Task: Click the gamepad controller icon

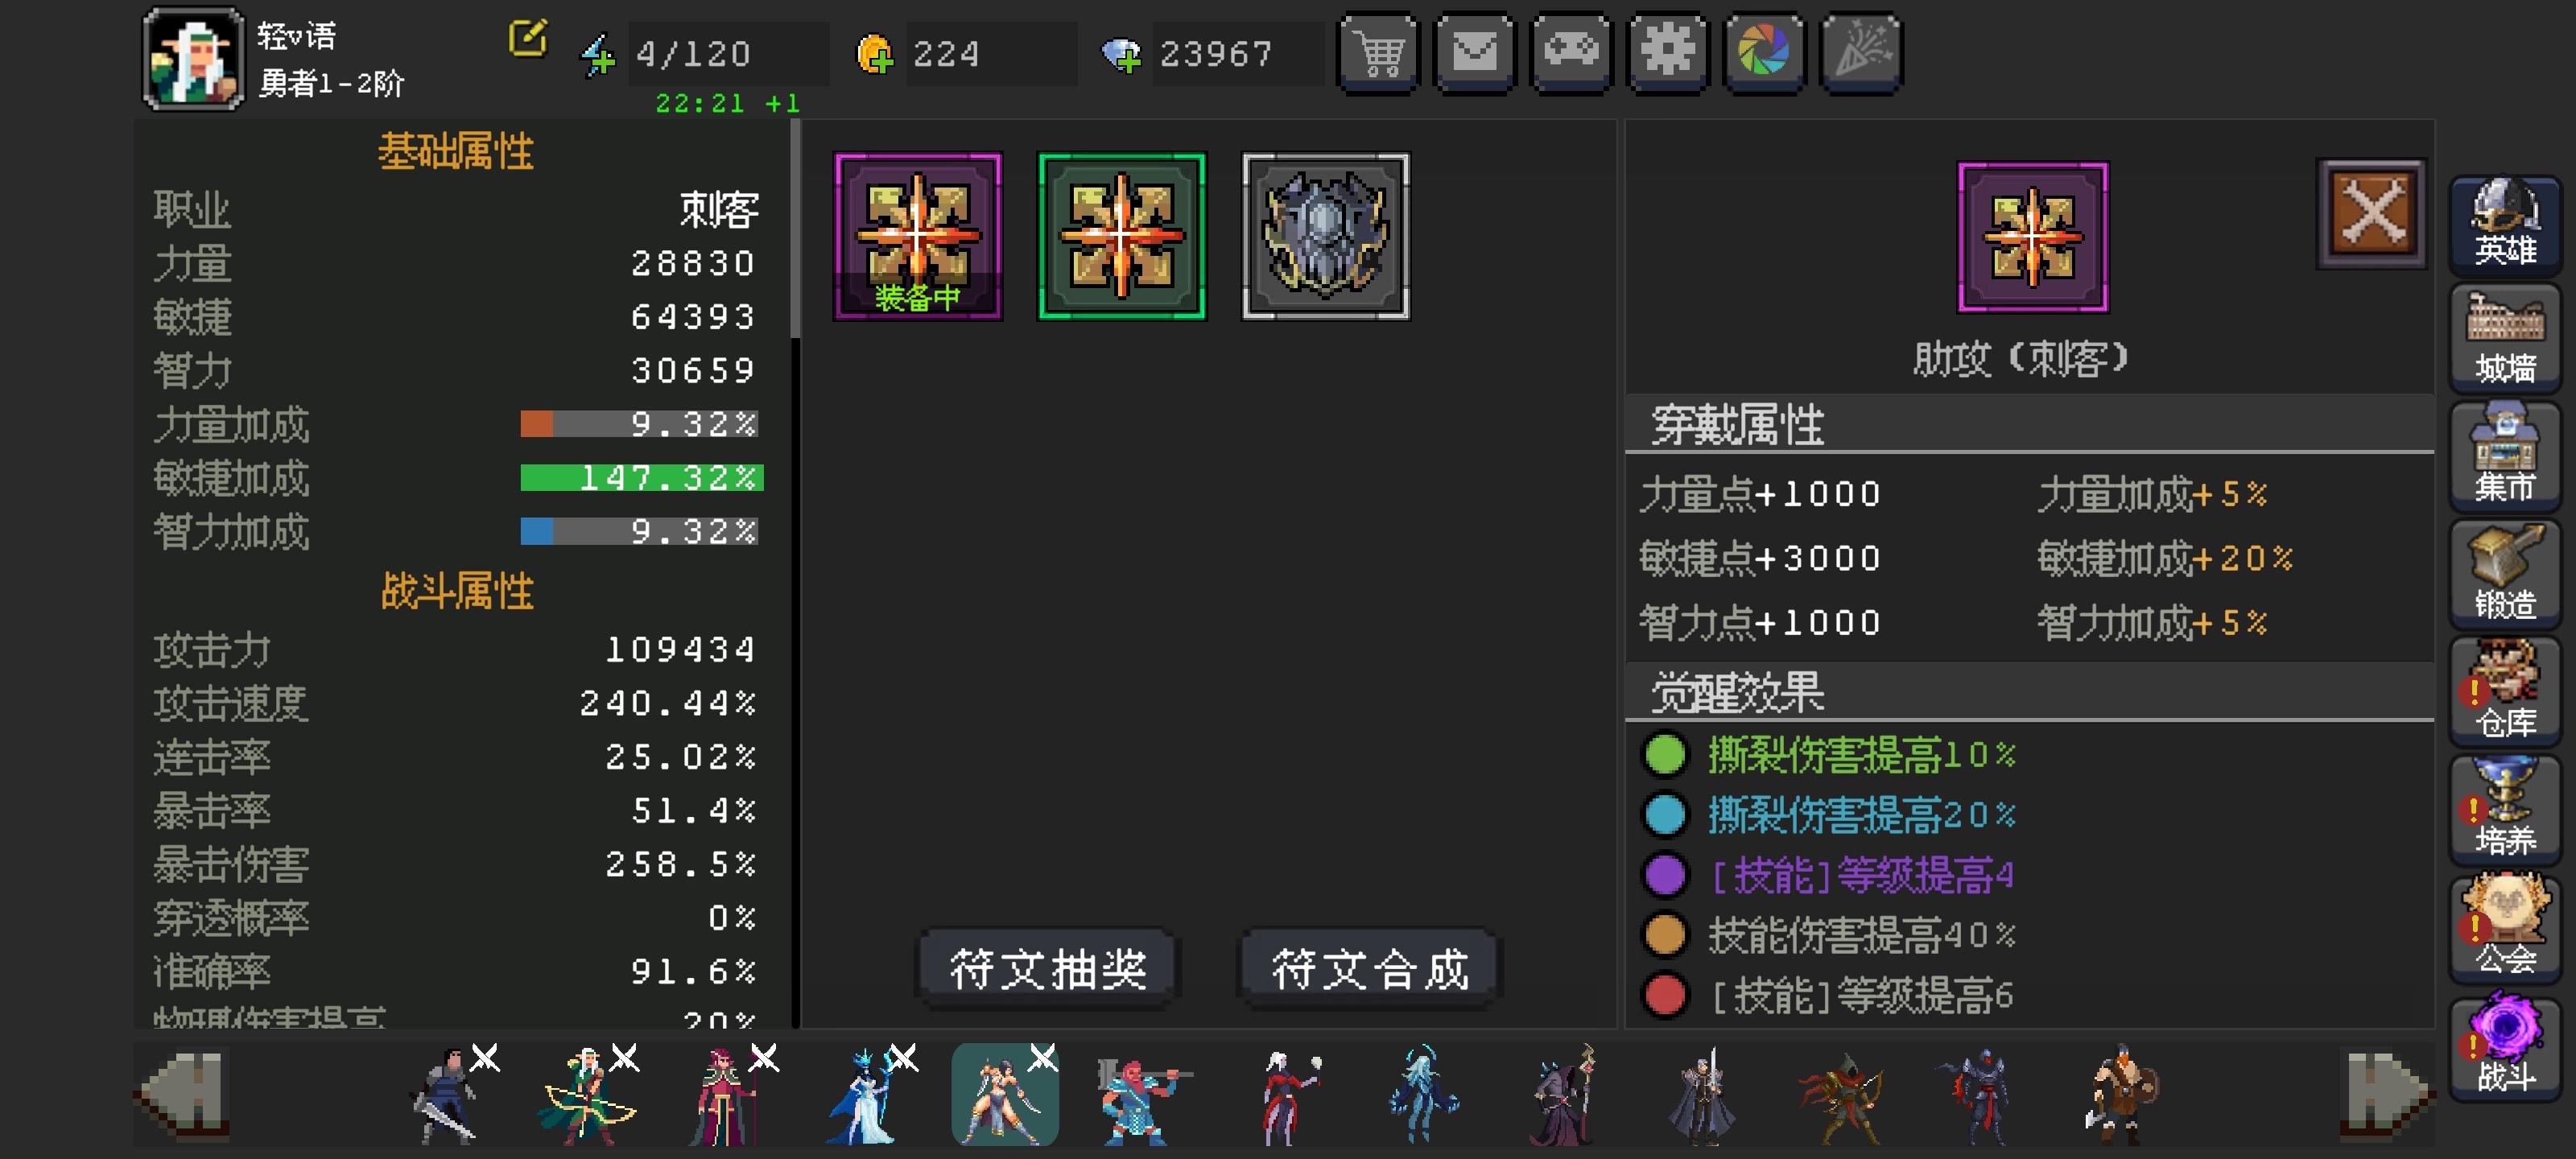Action: (1571, 53)
